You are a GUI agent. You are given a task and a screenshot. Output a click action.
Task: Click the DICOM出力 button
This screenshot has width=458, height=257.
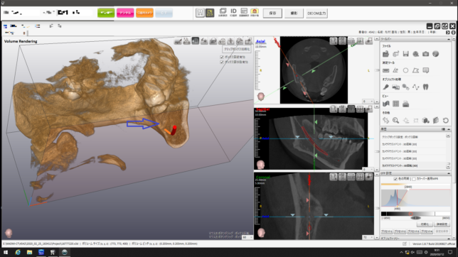[x=316, y=13]
